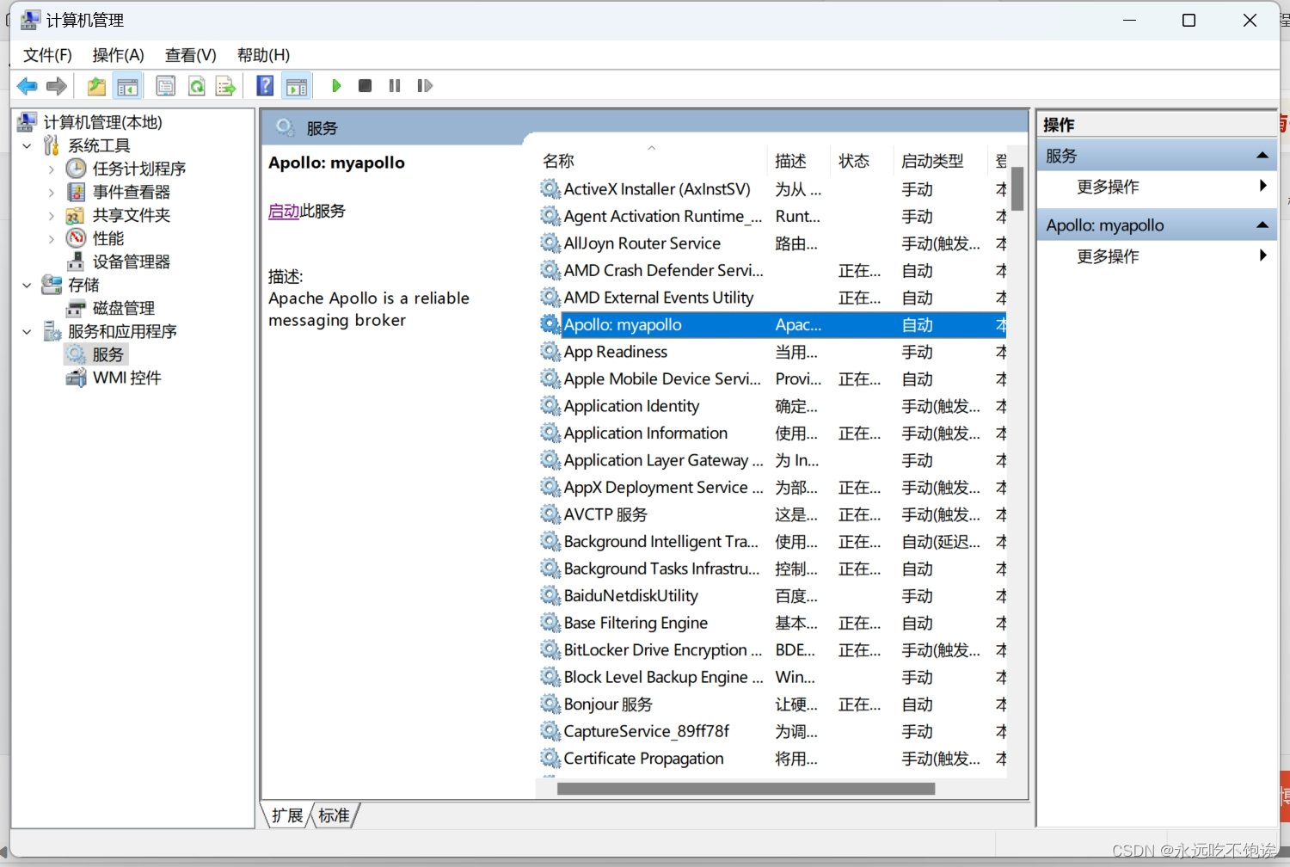Collapse the 服务 header in the 操作 pane
This screenshot has height=867, width=1290.
[1262, 155]
